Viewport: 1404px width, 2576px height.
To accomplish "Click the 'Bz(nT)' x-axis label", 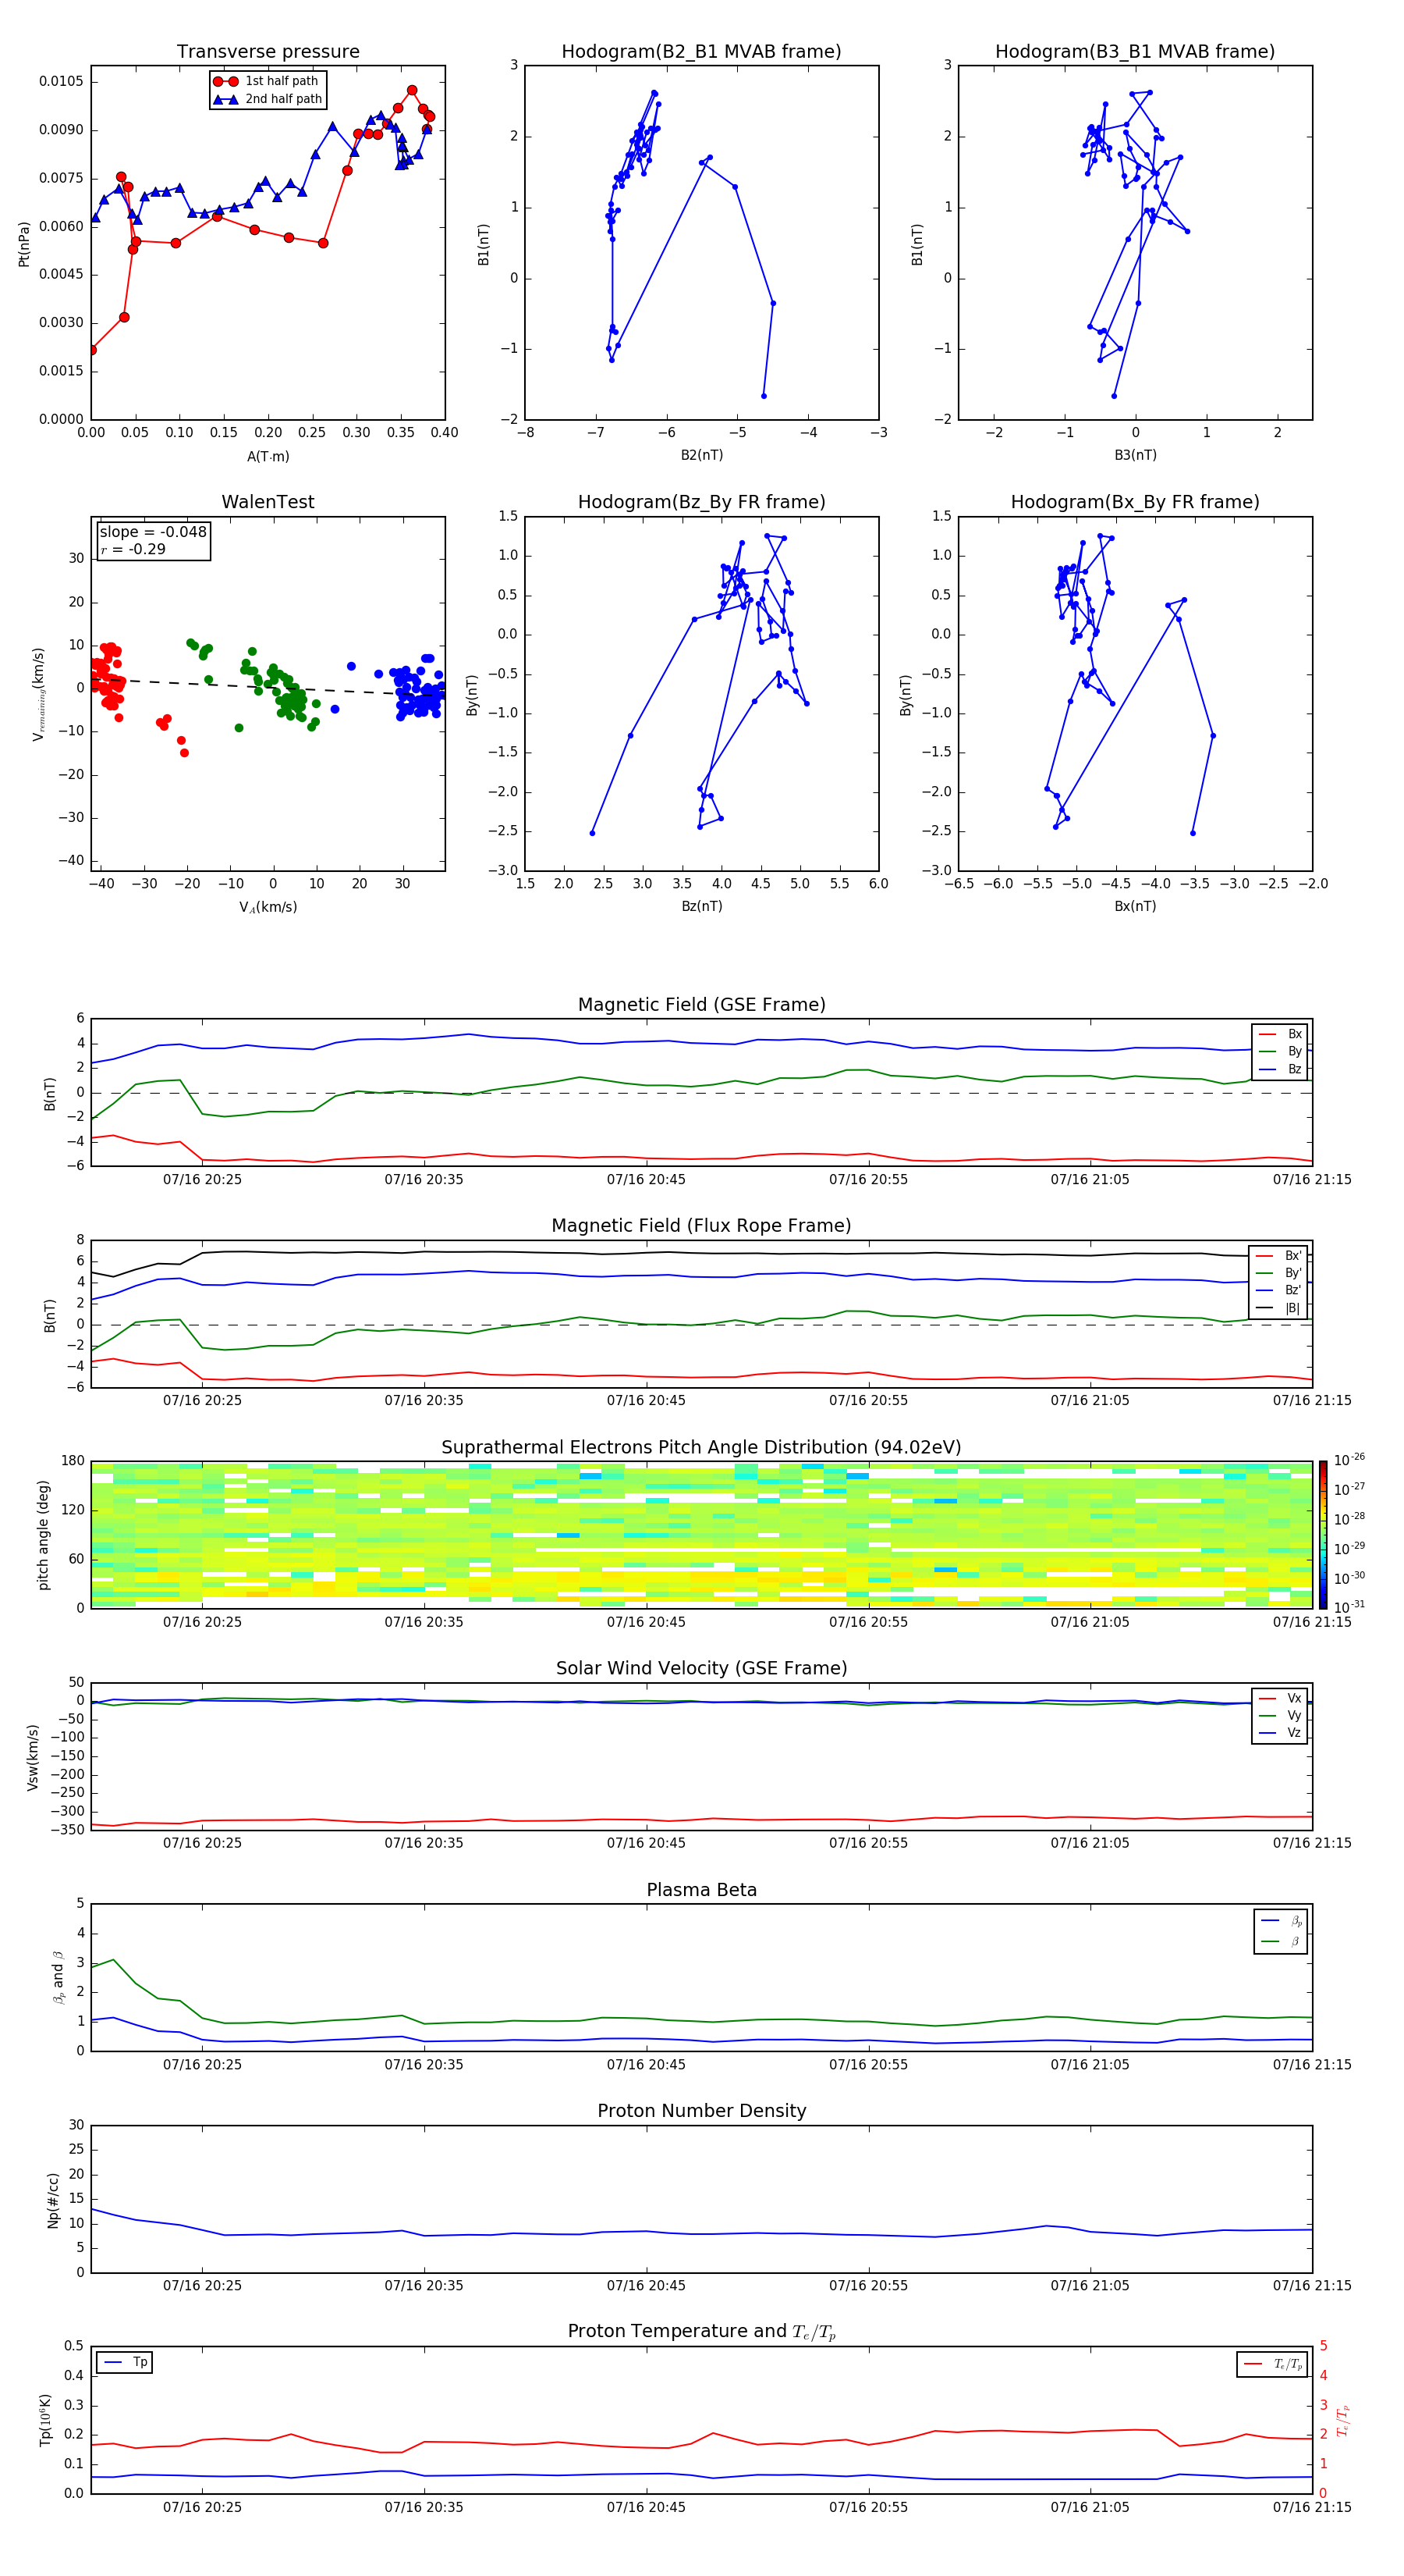I will 701,906.
